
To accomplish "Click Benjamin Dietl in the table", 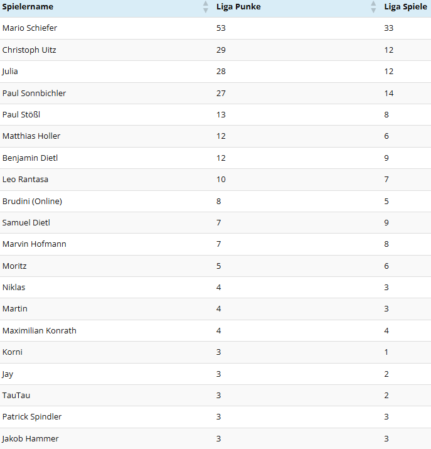I will click(x=30, y=158).
